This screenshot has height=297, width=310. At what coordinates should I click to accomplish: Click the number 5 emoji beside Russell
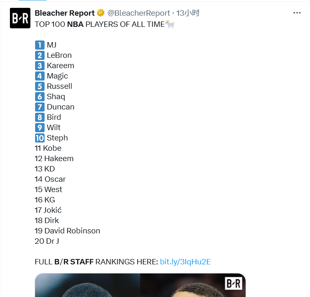[x=40, y=86]
